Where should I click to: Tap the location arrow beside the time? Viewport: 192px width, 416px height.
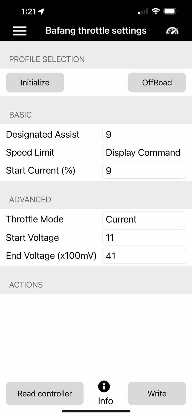coord(41,12)
